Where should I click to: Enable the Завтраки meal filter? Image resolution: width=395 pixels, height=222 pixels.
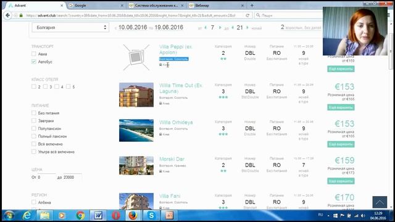(34, 121)
